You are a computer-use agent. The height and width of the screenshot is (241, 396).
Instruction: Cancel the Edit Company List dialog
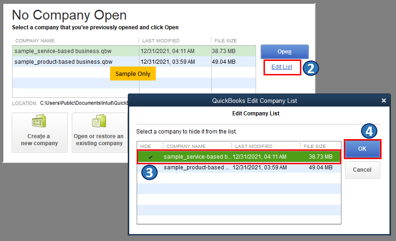coord(362,170)
